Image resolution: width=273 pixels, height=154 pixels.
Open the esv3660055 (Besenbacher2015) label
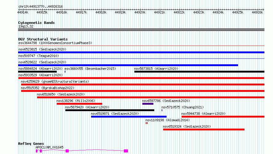[90, 69]
